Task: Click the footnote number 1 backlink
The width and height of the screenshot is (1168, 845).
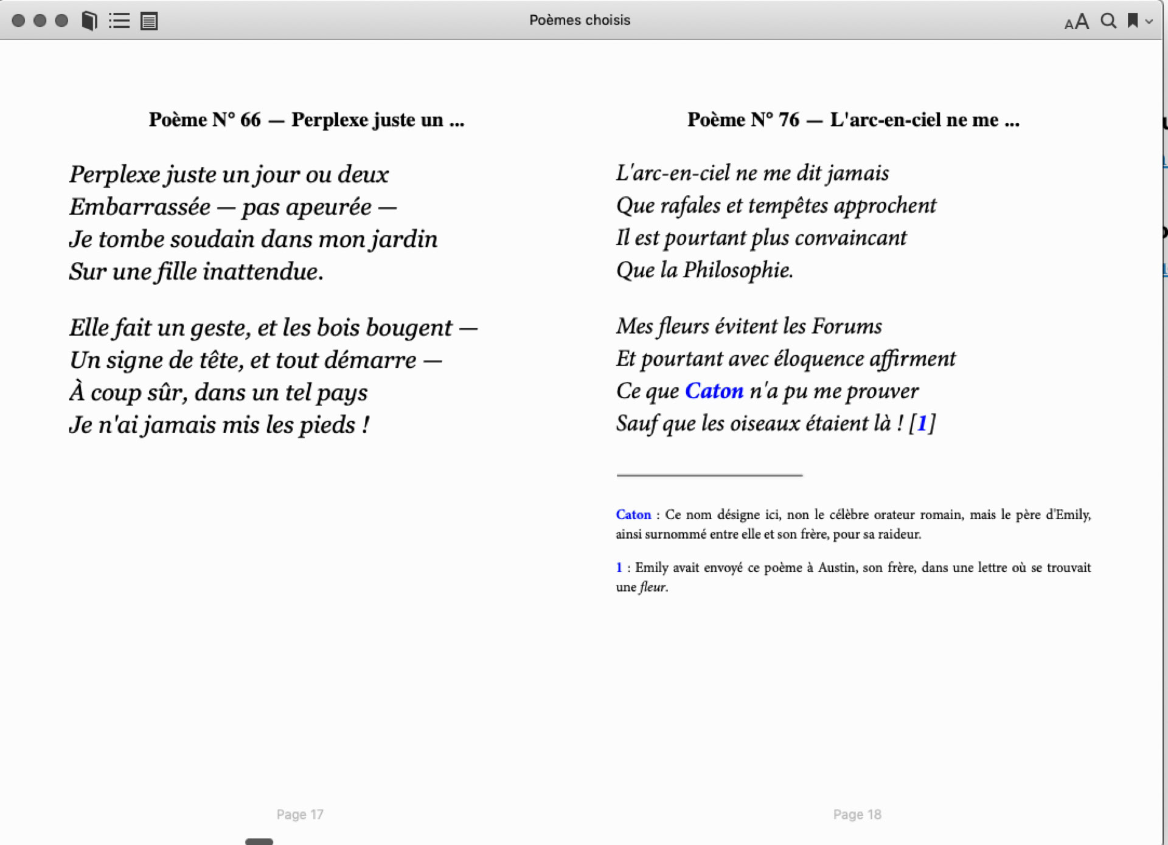Action: click(x=619, y=568)
